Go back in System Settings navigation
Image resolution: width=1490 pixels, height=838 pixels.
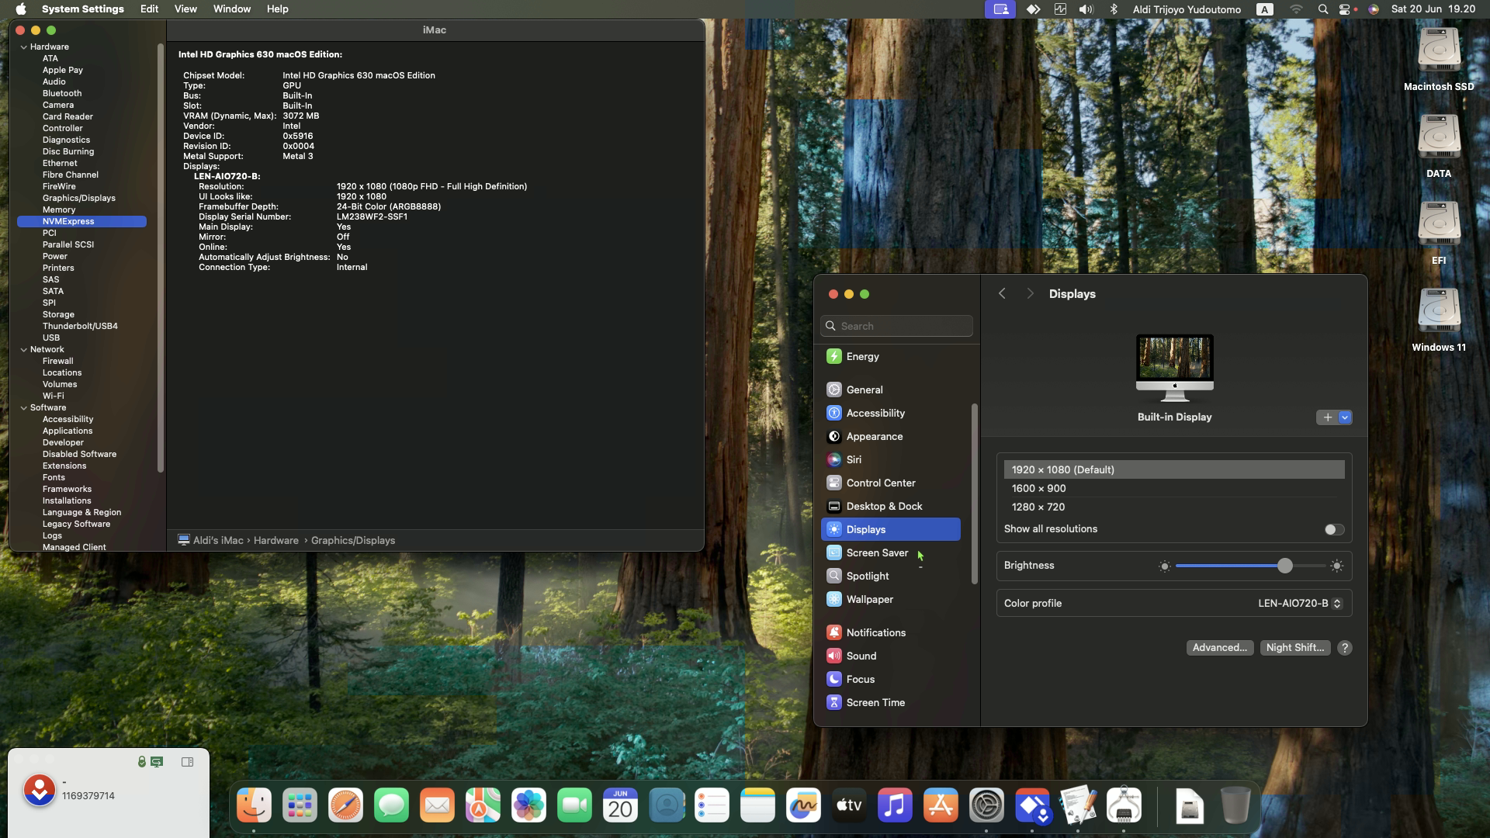click(1002, 294)
